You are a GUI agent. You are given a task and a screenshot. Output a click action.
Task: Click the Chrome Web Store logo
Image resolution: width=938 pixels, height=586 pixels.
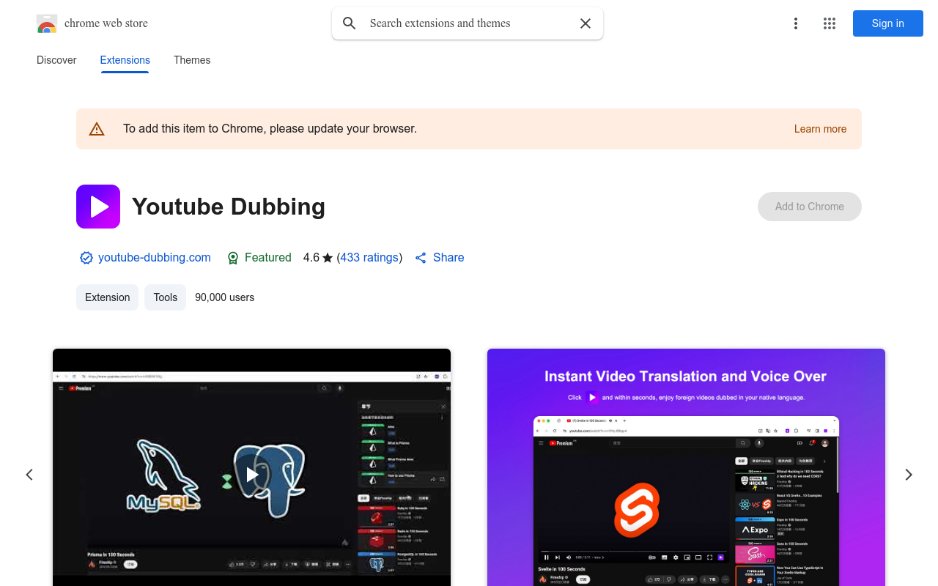(47, 23)
